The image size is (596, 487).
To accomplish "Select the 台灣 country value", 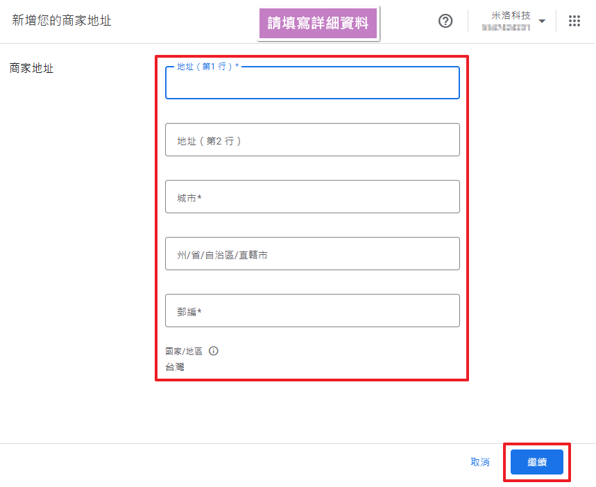I will (175, 367).
